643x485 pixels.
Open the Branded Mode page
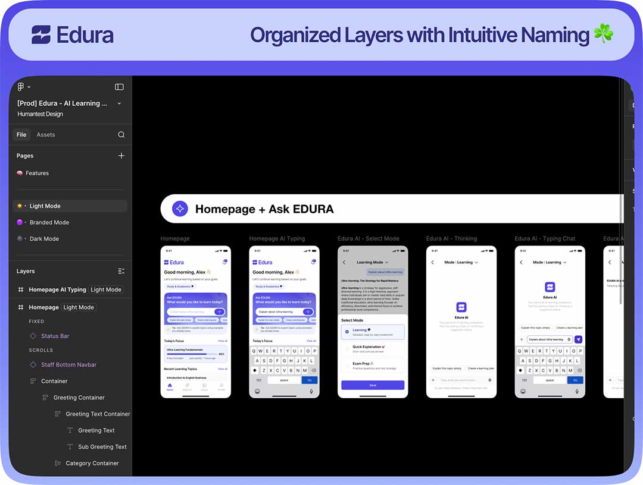(x=49, y=222)
